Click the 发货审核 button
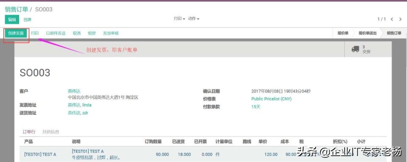407x162 pixels. pyautogui.click(x=111, y=33)
